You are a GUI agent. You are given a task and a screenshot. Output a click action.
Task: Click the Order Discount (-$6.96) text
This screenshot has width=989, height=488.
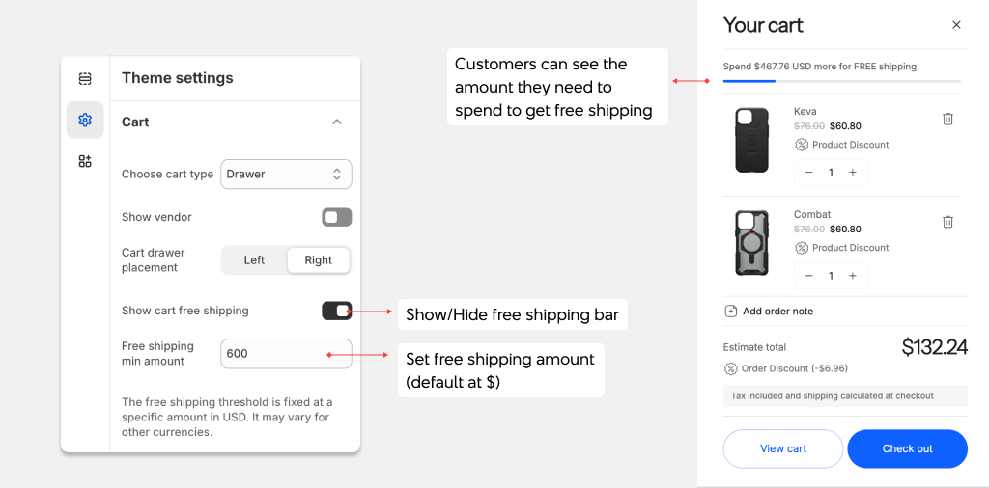(x=794, y=369)
